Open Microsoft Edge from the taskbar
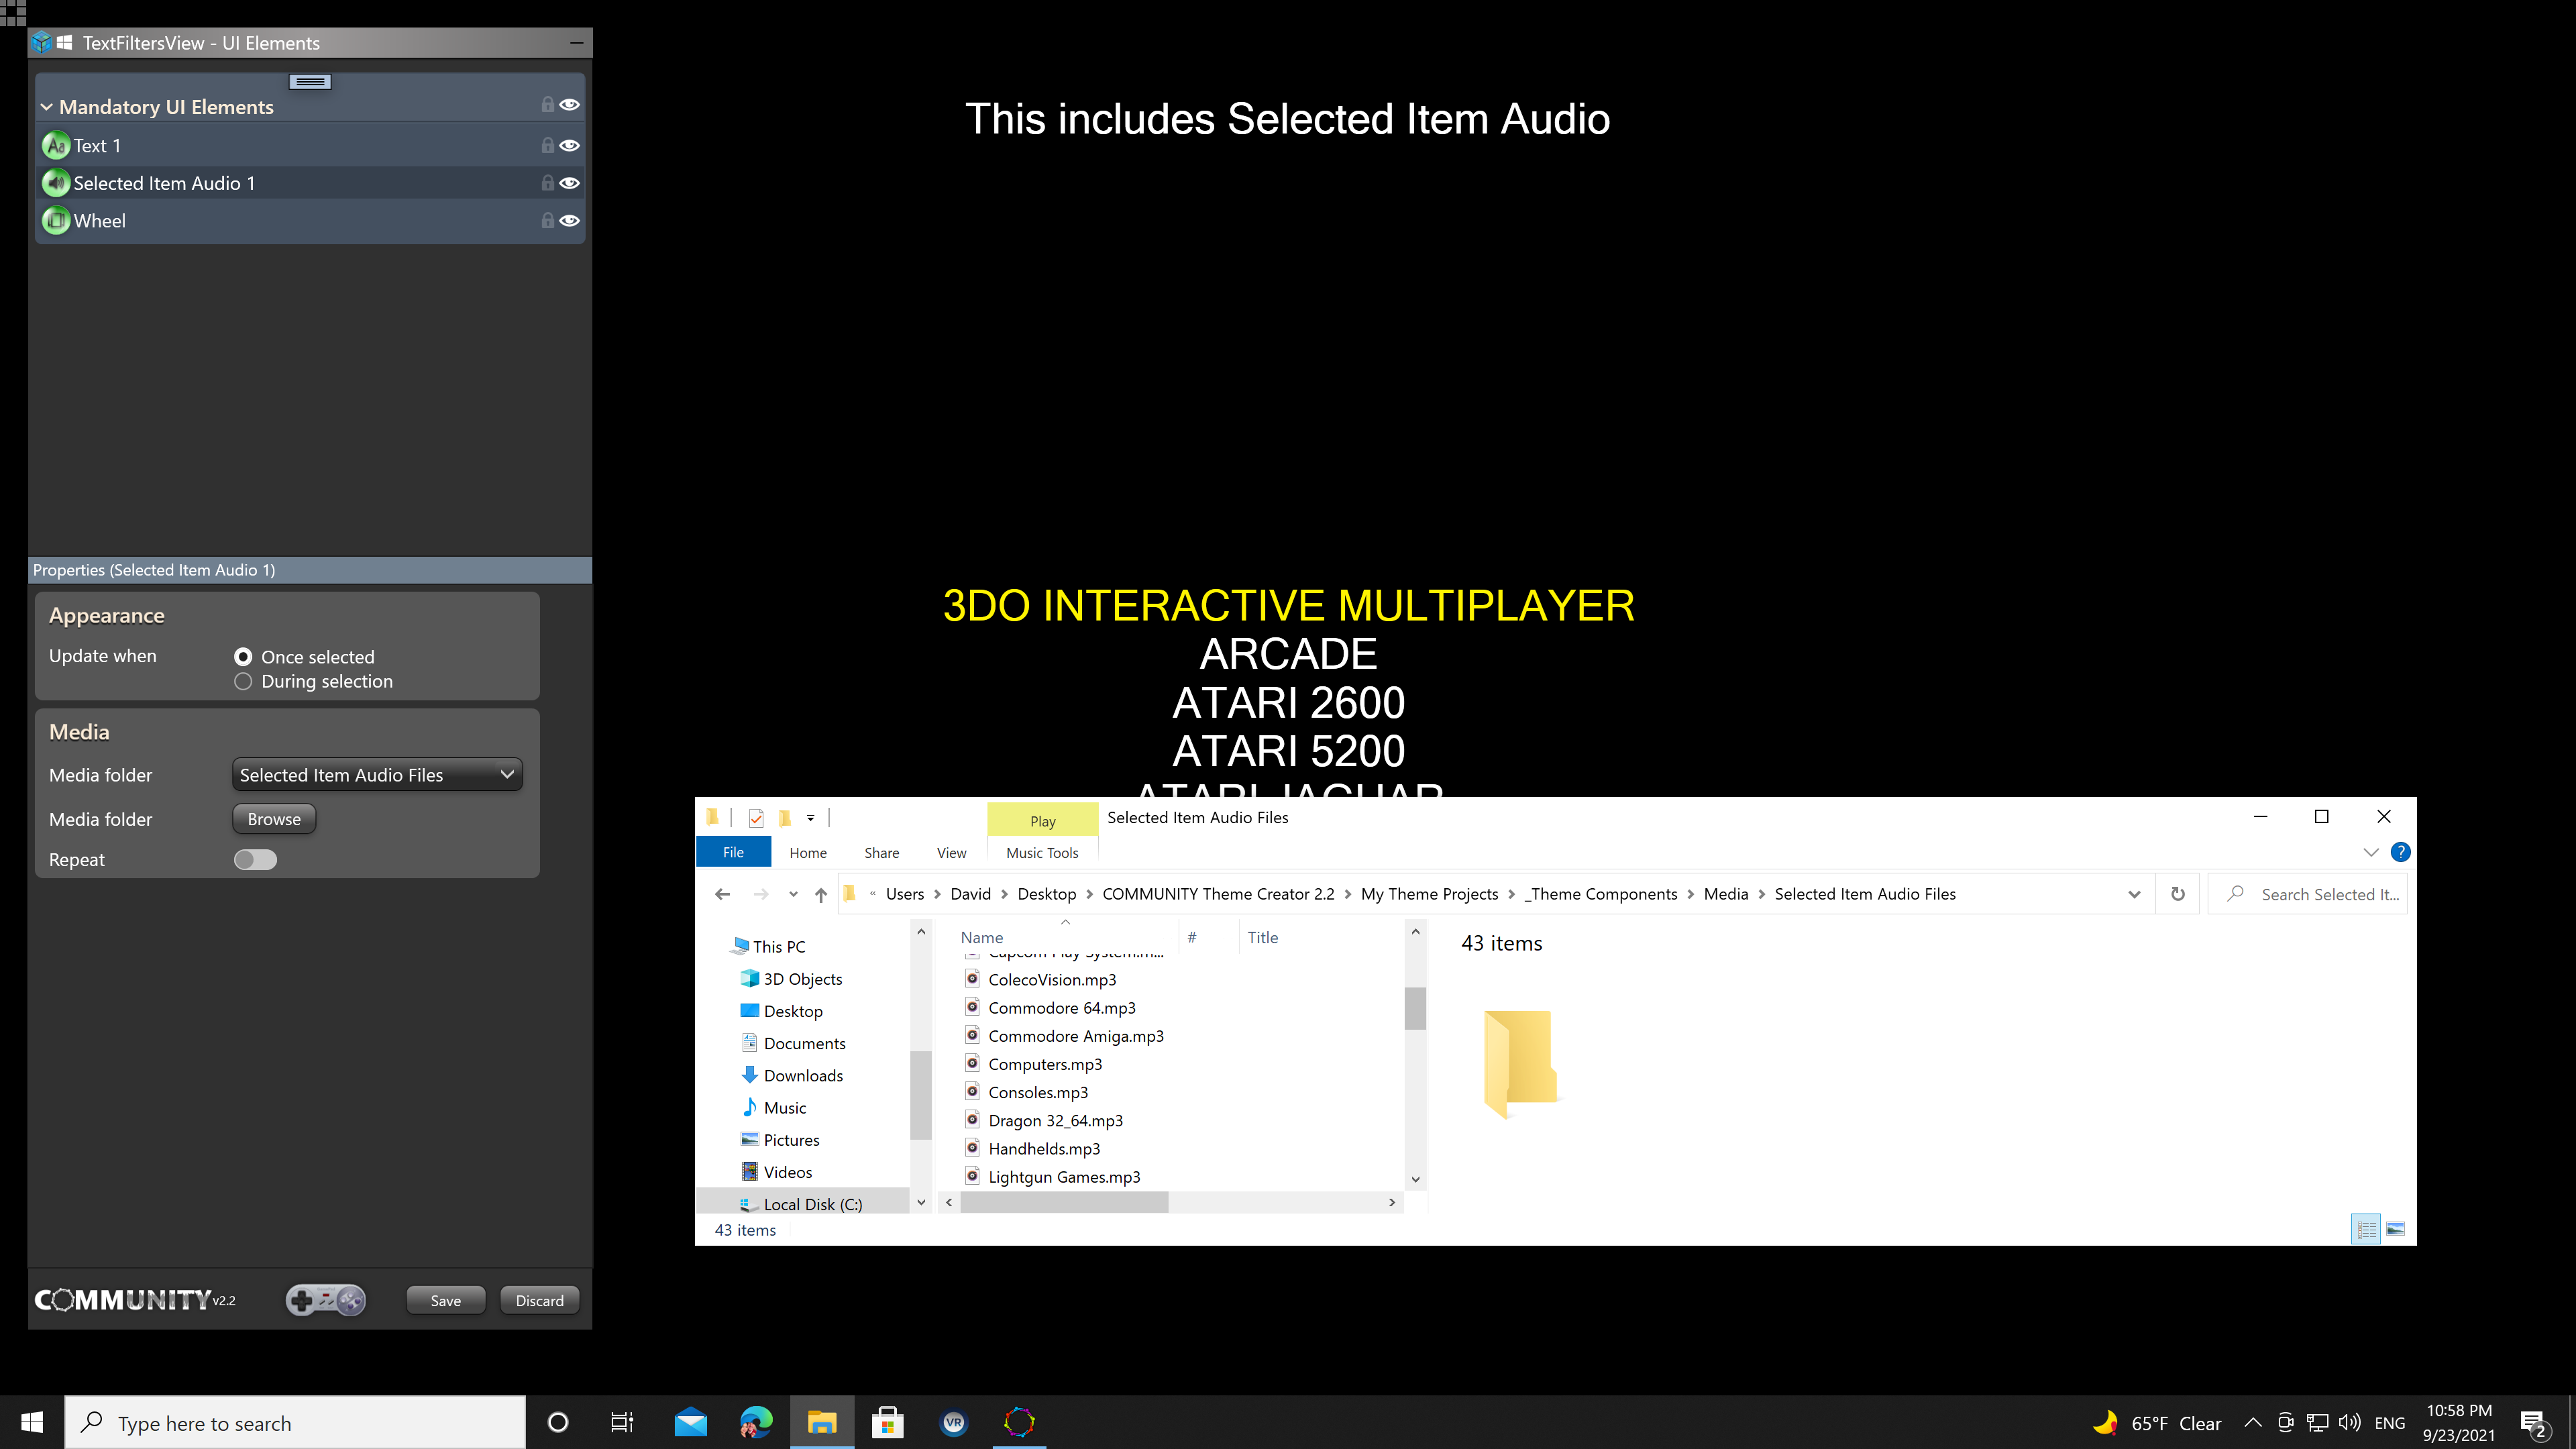This screenshot has width=2576, height=1449. 756,1422
